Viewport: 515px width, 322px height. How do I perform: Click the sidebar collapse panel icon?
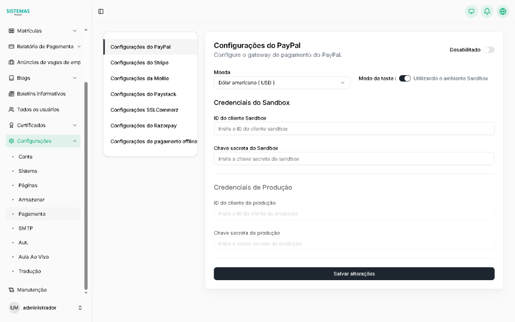(101, 11)
